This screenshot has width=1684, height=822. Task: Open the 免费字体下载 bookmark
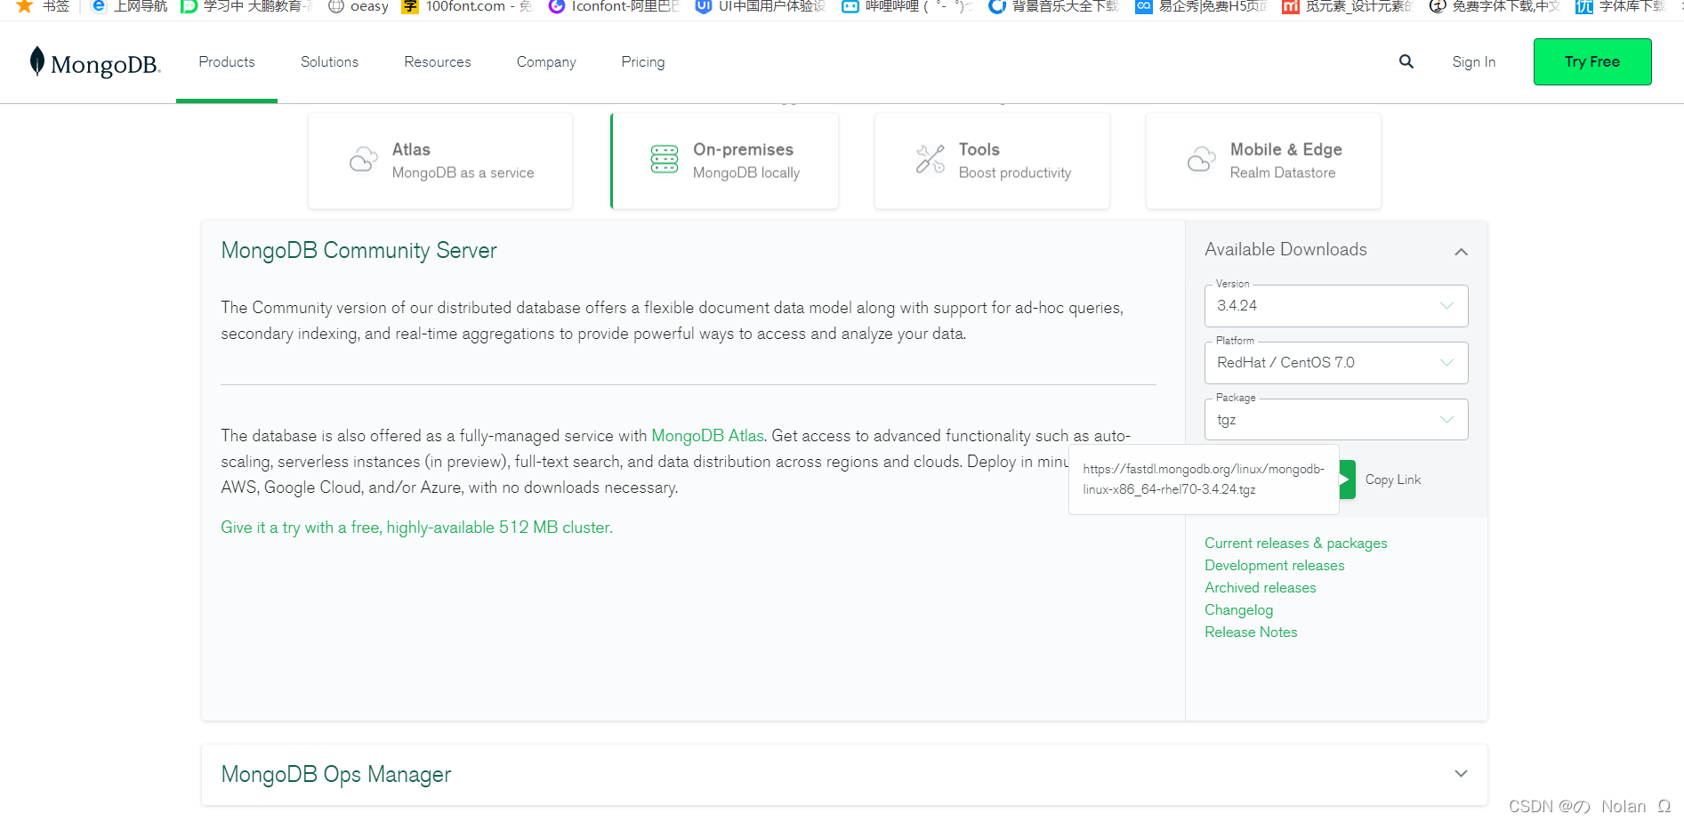click(x=1495, y=6)
